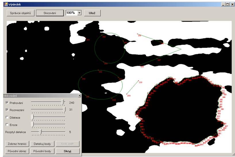
Task: Close the Výsledek window
Action: point(232,5)
